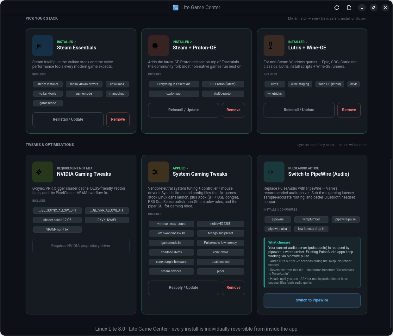Screen dimensions: 393x336
Task: Click the __GL_GSYNC_ALLOWED=1 chip
Action: 57,211
